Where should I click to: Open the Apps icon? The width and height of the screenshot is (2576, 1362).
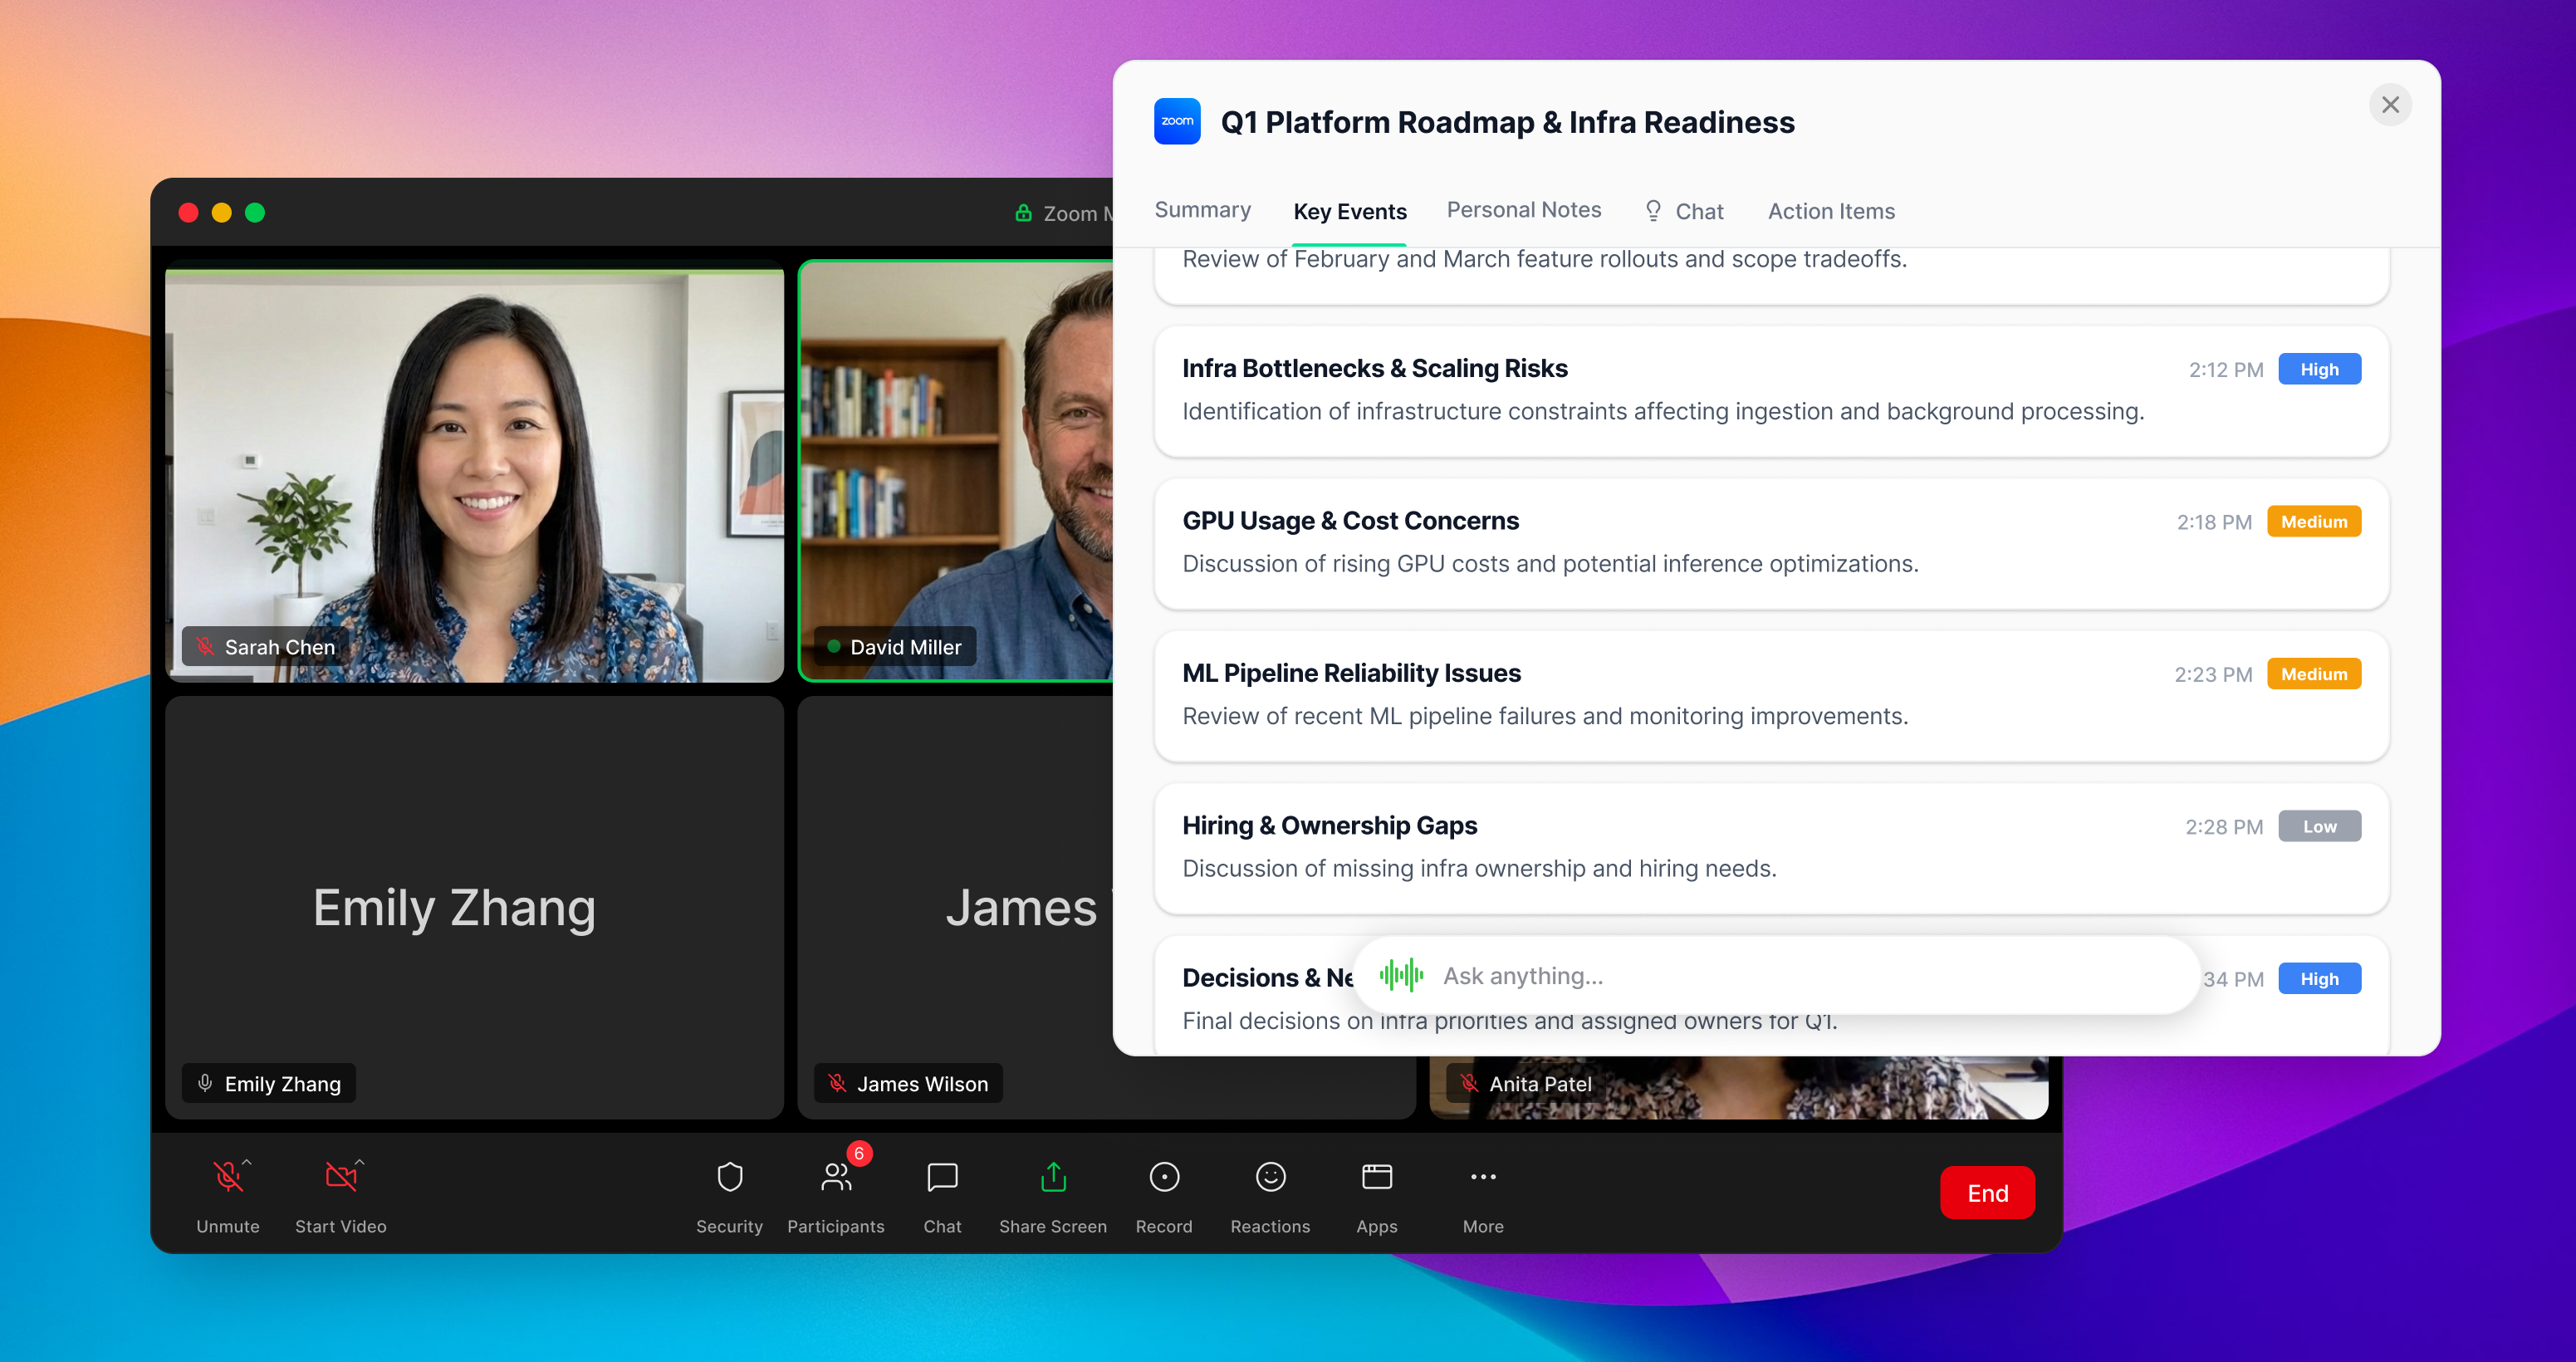point(1376,1178)
